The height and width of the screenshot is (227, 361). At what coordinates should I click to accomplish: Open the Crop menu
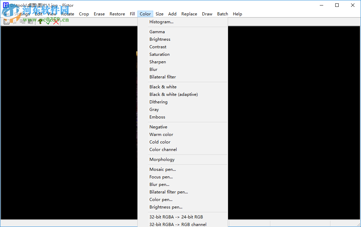coord(84,14)
